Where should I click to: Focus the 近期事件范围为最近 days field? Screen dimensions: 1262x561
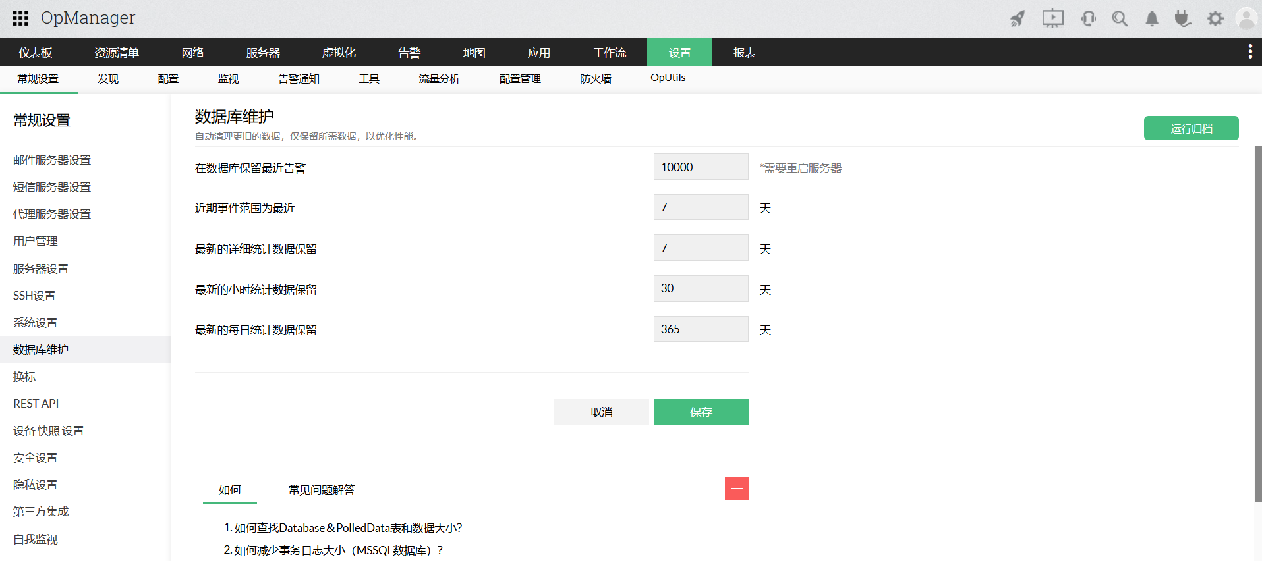tap(701, 207)
